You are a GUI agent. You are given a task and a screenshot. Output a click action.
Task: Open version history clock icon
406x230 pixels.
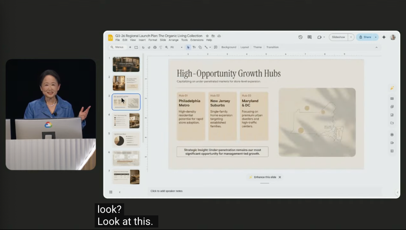[x=300, y=37]
